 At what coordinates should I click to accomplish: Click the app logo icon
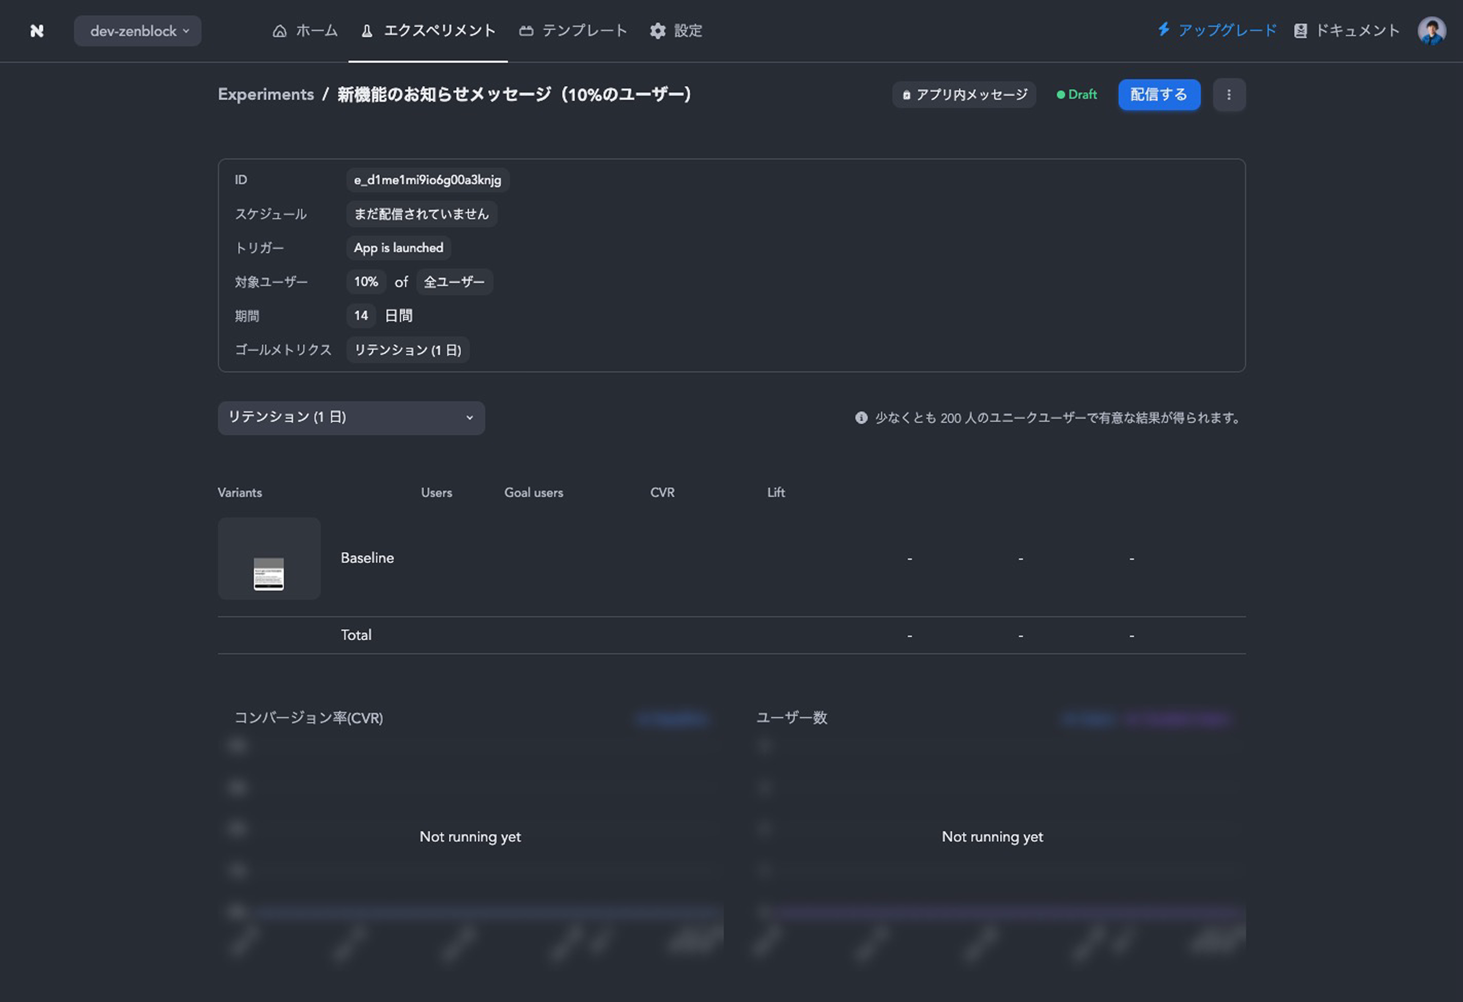click(36, 31)
